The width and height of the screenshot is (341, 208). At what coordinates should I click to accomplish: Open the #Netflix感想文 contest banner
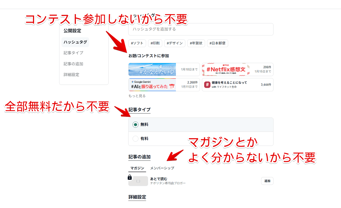coord(226,70)
